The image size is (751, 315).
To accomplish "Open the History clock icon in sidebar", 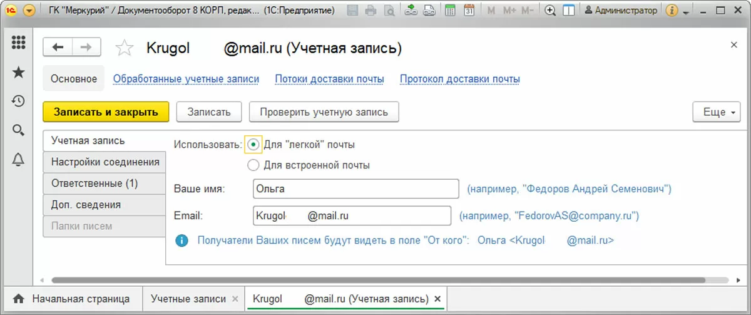I will [x=18, y=101].
